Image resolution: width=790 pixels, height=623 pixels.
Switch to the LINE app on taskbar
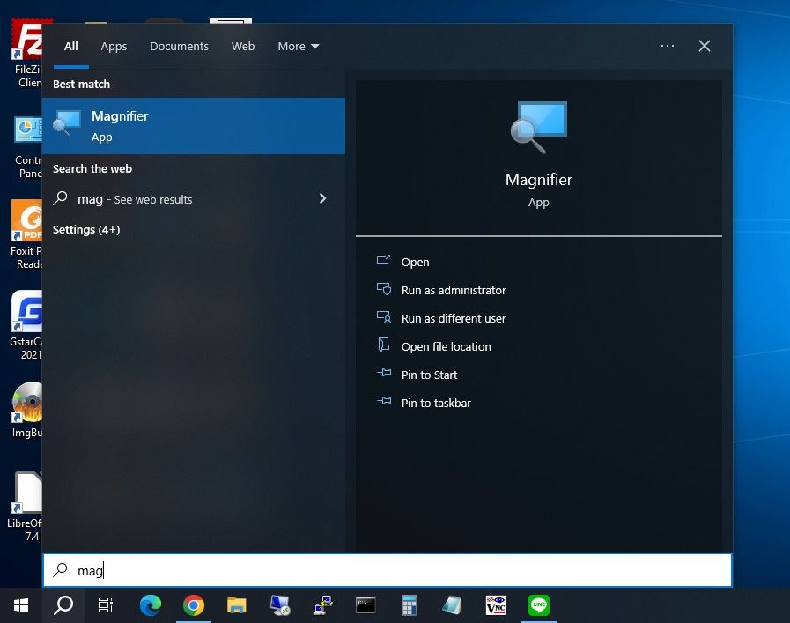click(539, 605)
